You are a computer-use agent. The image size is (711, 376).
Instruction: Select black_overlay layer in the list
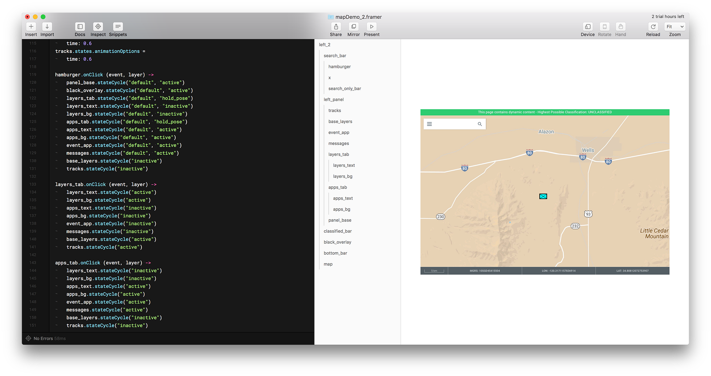(337, 242)
